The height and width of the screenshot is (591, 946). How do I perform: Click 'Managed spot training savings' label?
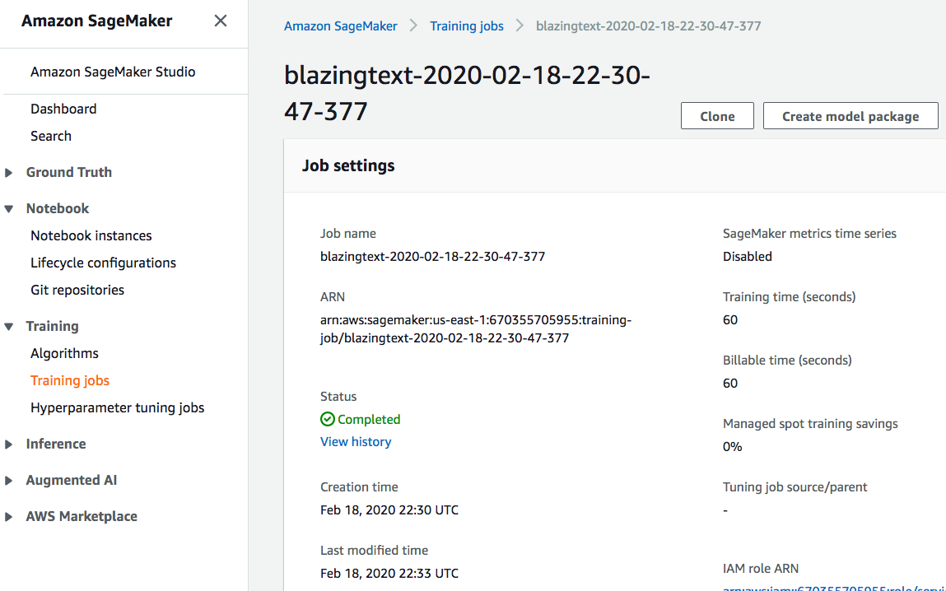click(x=810, y=423)
